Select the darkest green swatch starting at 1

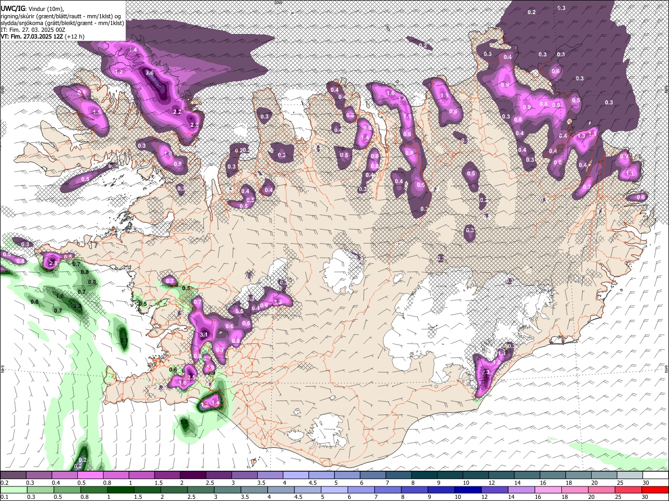(x=121, y=490)
